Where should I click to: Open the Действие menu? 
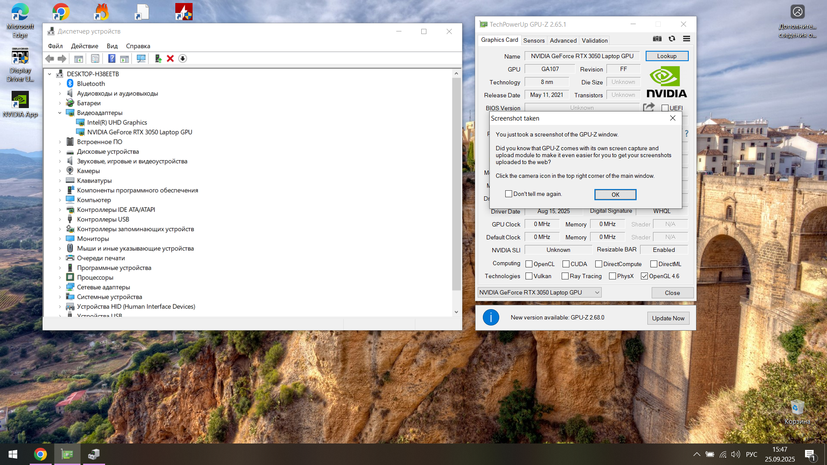84,46
